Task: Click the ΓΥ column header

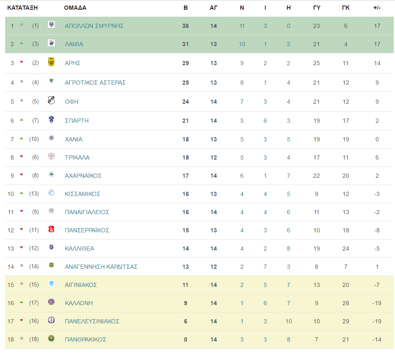Action: (x=317, y=8)
